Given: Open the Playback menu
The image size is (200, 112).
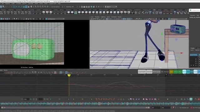Looking at the screenshot, I should tap(7, 3).
